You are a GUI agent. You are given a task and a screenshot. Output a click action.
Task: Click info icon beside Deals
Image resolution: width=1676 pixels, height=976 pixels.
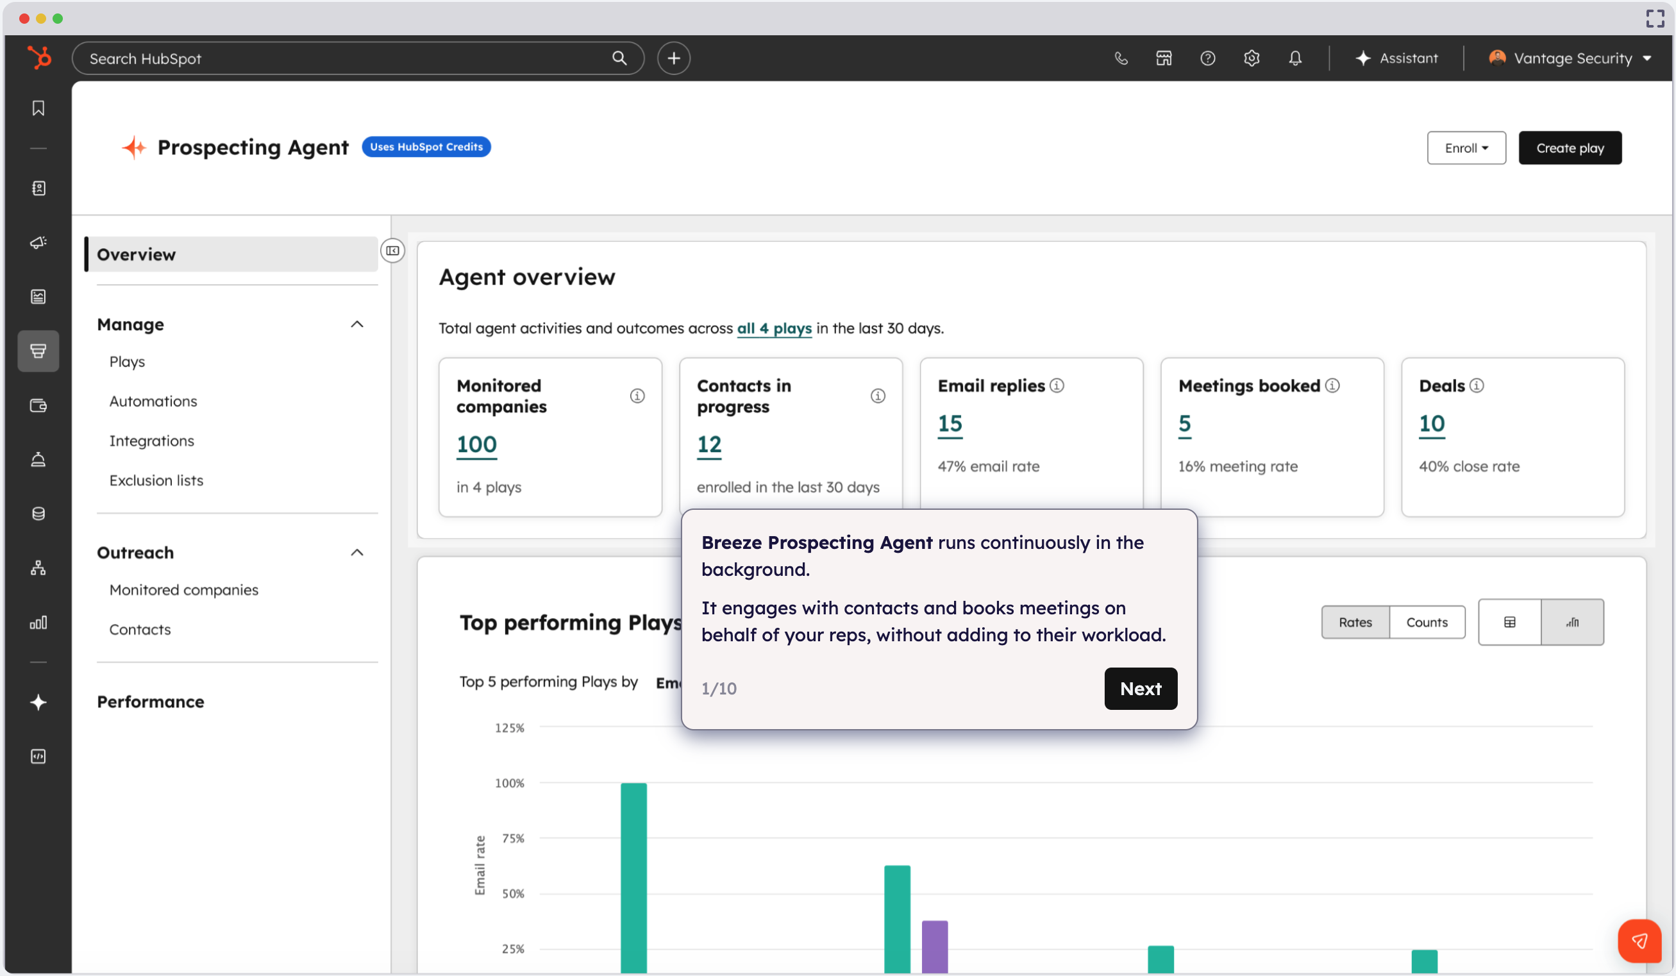(x=1477, y=386)
